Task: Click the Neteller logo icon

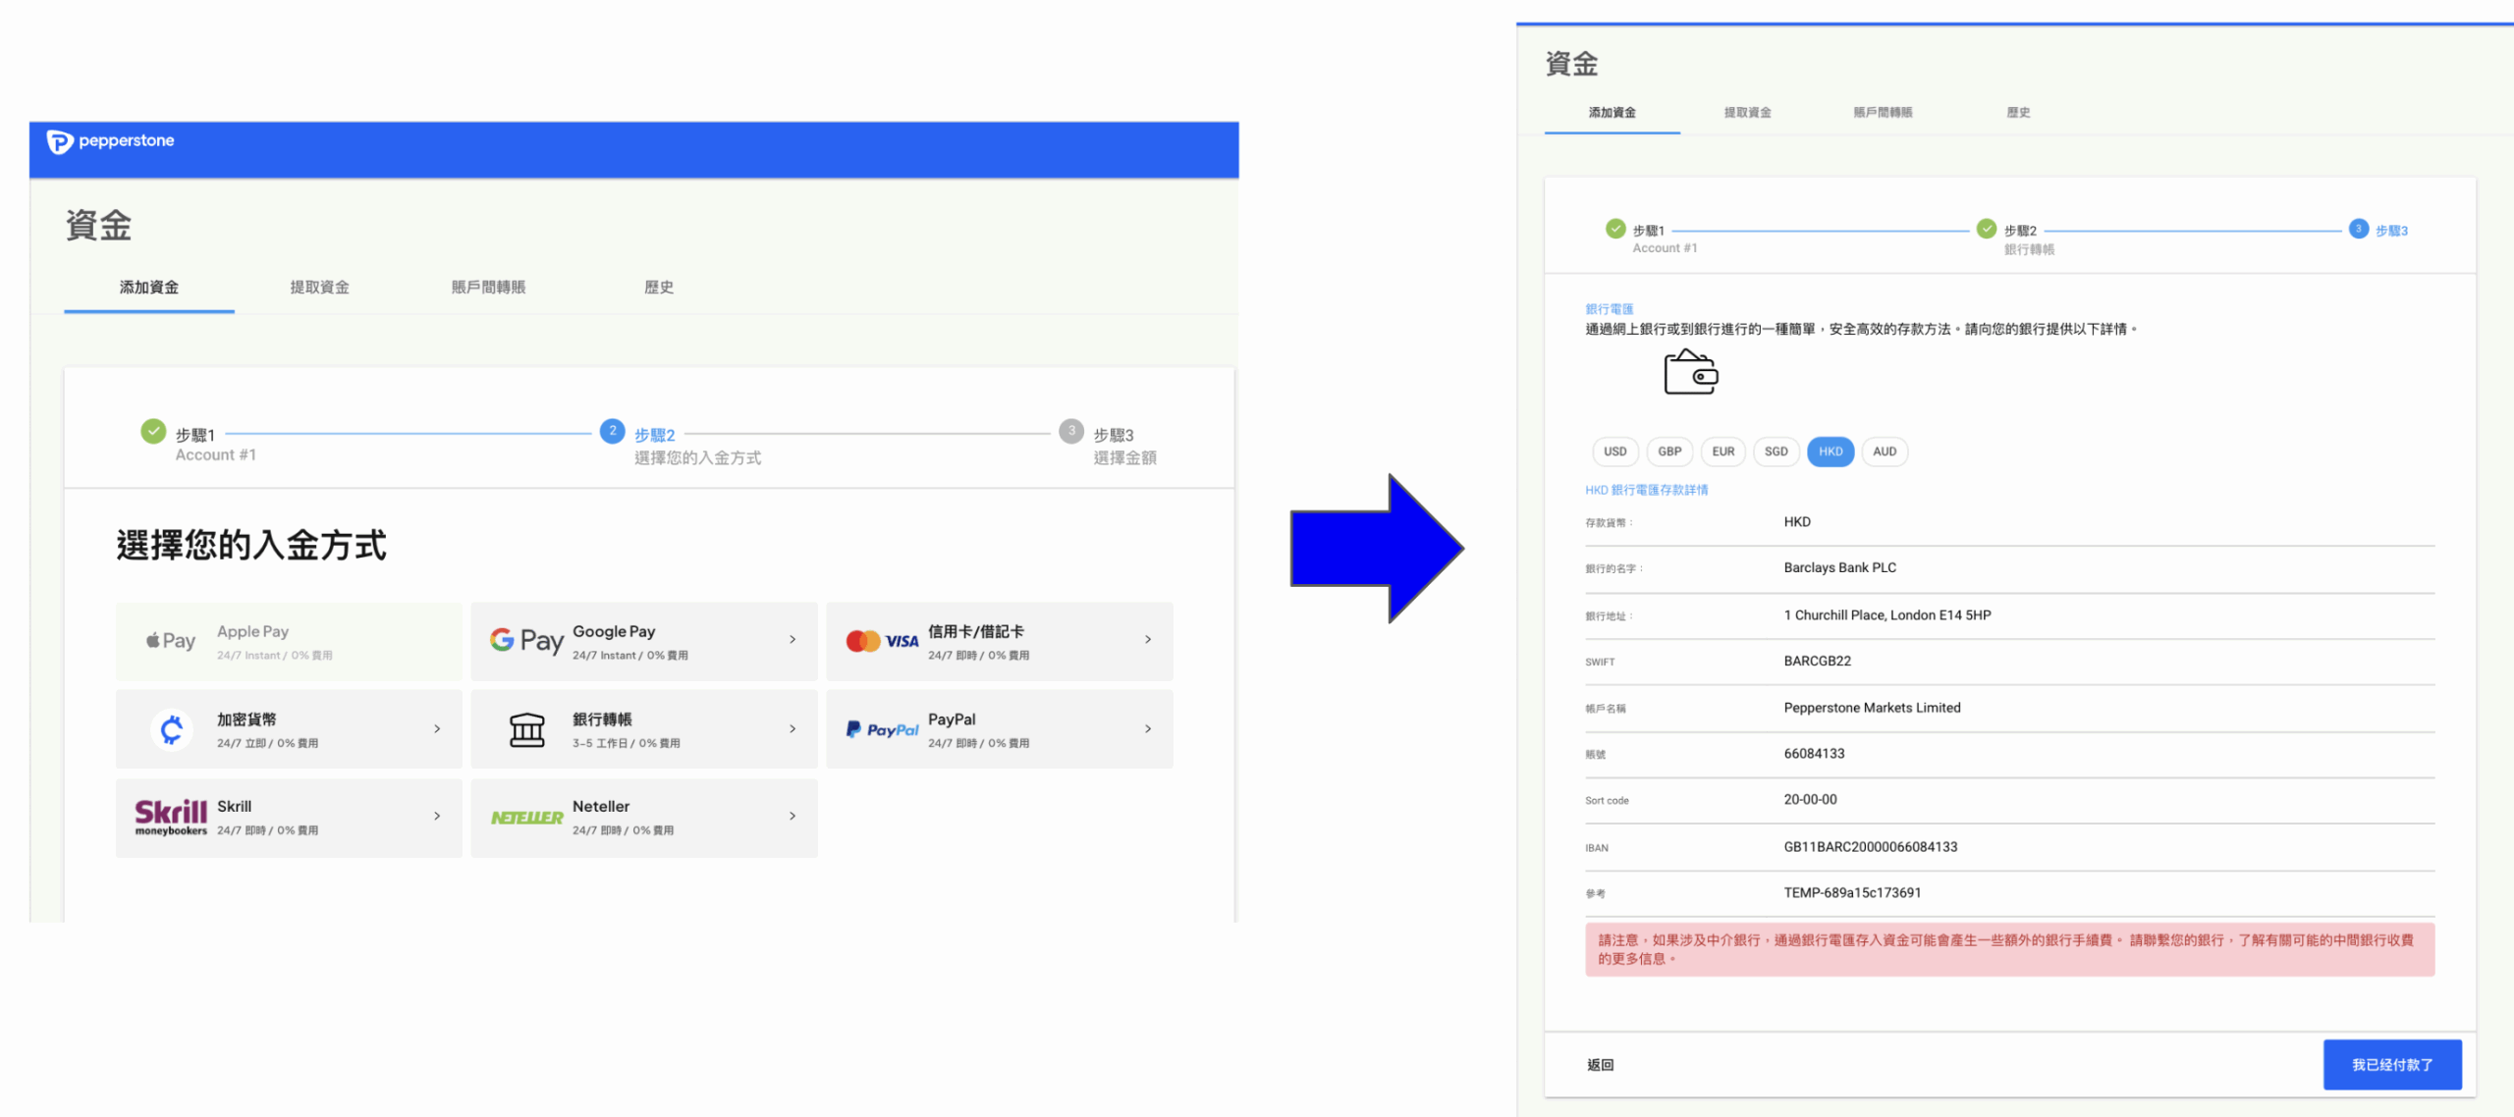Action: click(x=526, y=817)
